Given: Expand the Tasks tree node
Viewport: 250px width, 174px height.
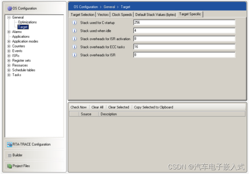Looking at the screenshot, I should pos(9,75).
